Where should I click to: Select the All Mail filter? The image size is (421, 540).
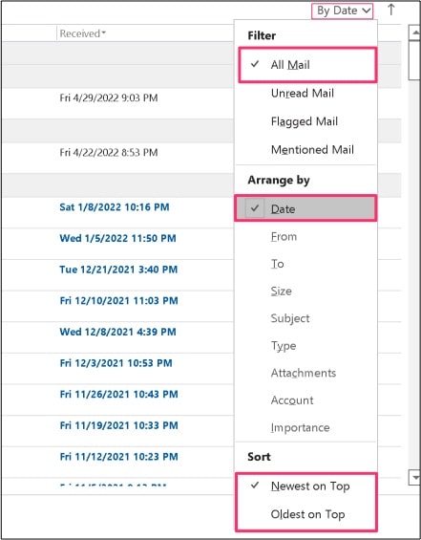[x=307, y=65]
